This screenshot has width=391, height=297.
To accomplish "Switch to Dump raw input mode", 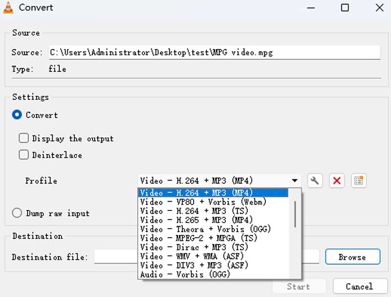I will 17,213.
